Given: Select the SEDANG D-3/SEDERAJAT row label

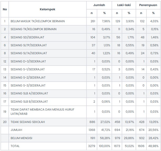Looking at the screenshot, I should click(x=28, y=61).
